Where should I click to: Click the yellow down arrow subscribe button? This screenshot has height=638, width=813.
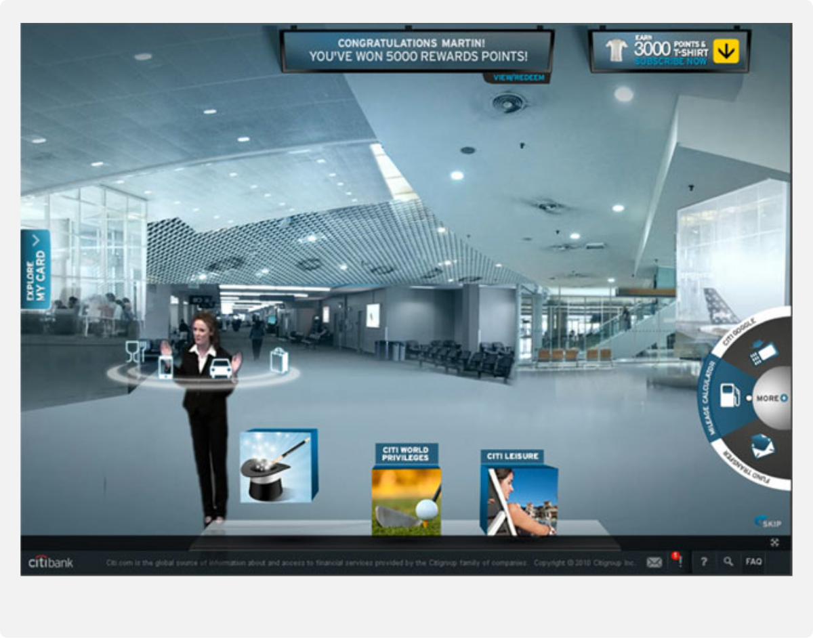click(726, 50)
